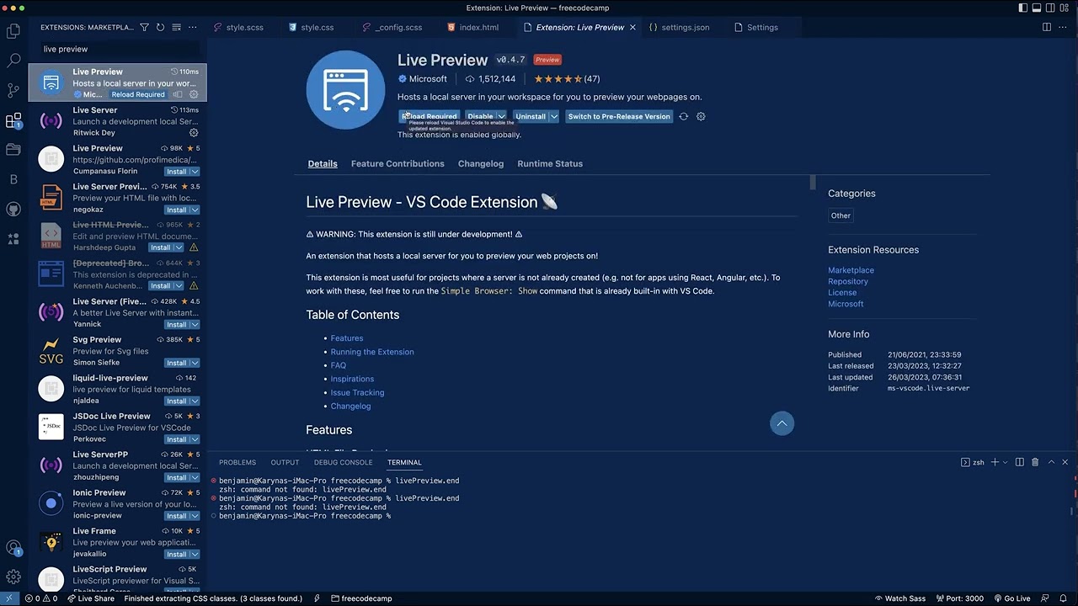
Task: Open the Uninstall dropdown arrow
Action: [553, 117]
